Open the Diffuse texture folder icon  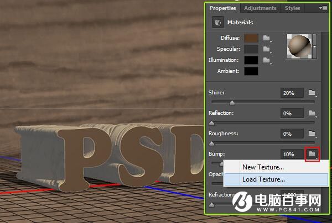pos(267,38)
